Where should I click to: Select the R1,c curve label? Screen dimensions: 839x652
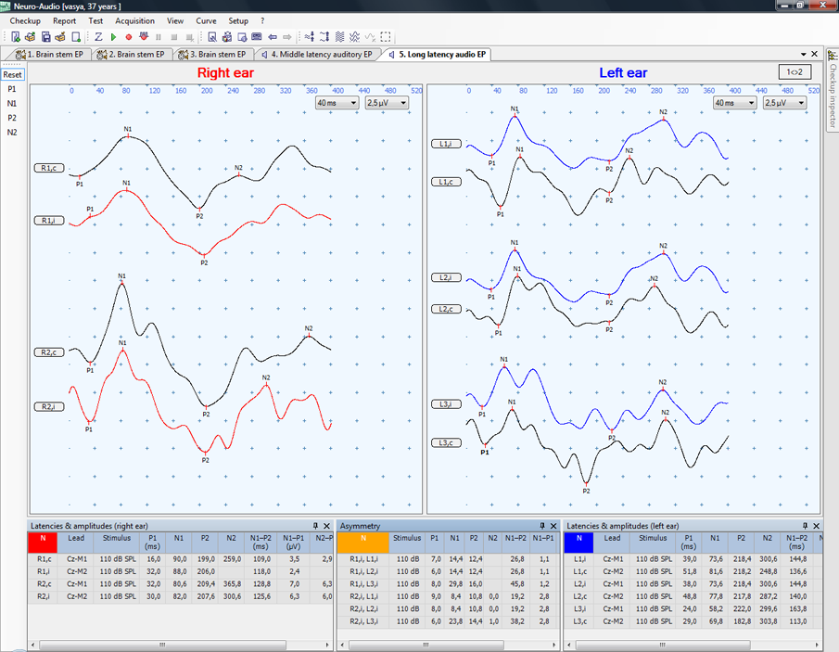[x=49, y=168]
